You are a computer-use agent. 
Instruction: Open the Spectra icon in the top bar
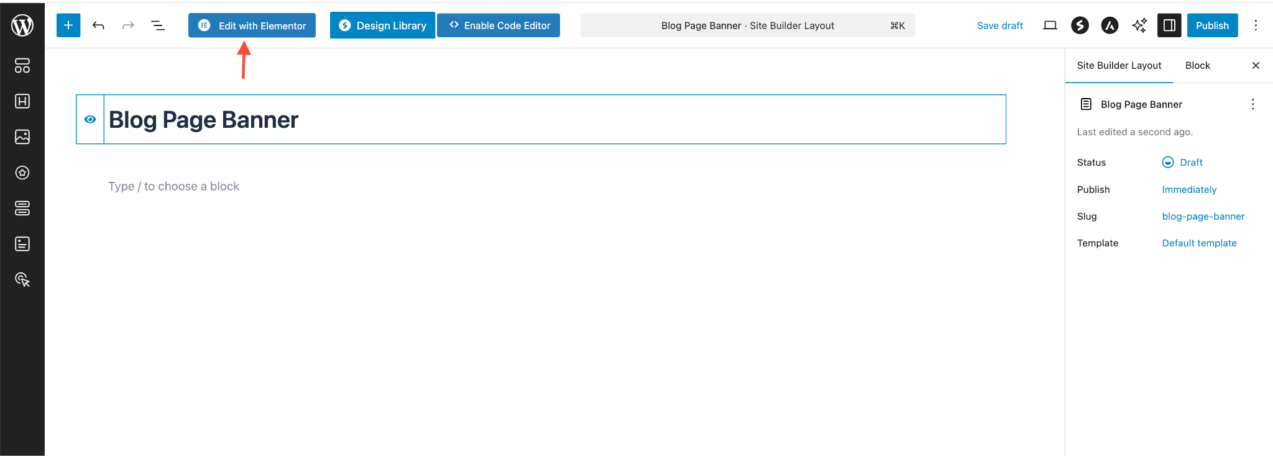click(x=1080, y=25)
